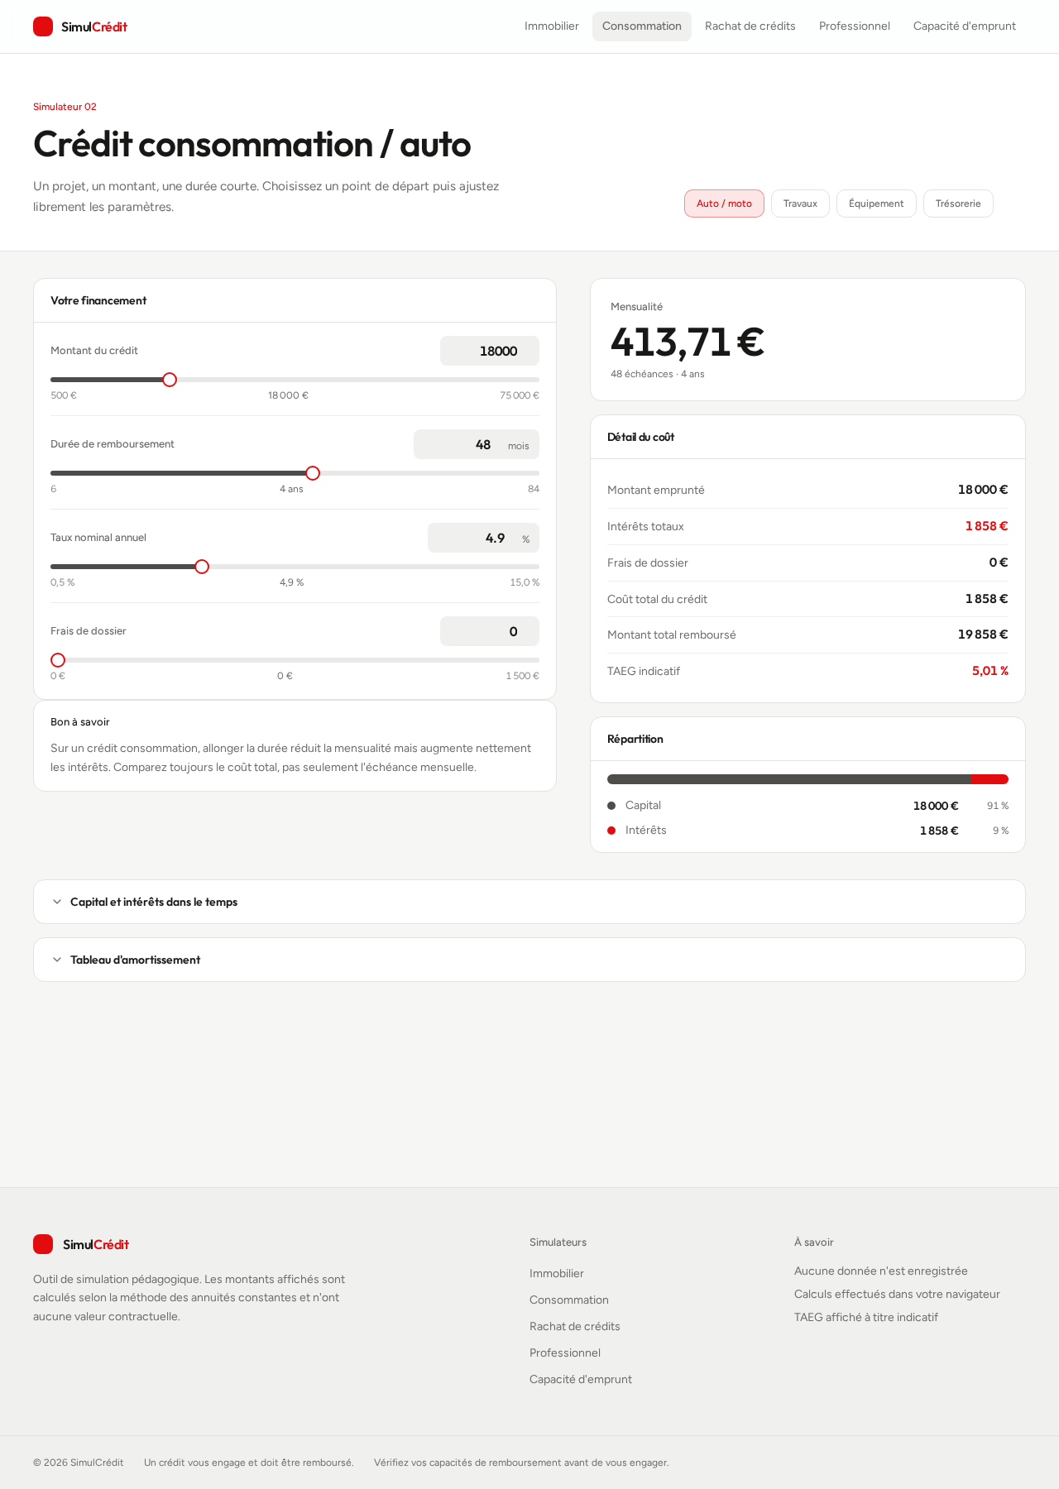Click the Répartition capital/interest bar
Image resolution: width=1059 pixels, height=1489 pixels.
click(x=807, y=779)
